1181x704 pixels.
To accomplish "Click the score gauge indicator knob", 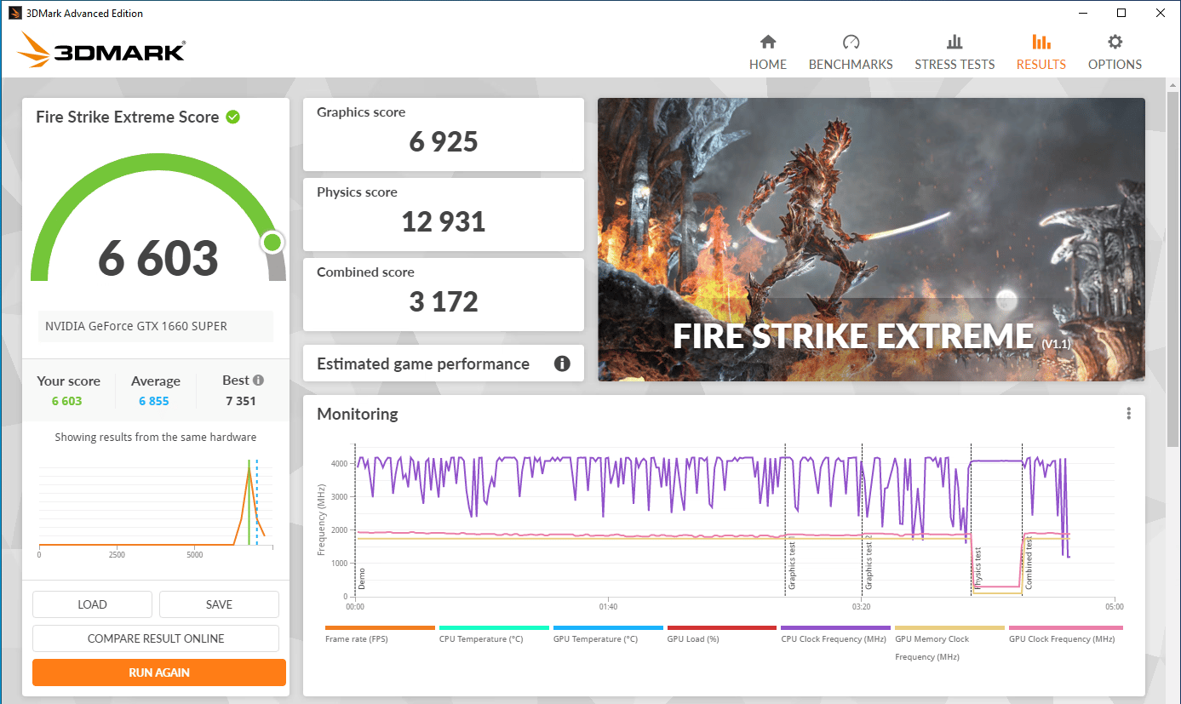I will coord(272,243).
